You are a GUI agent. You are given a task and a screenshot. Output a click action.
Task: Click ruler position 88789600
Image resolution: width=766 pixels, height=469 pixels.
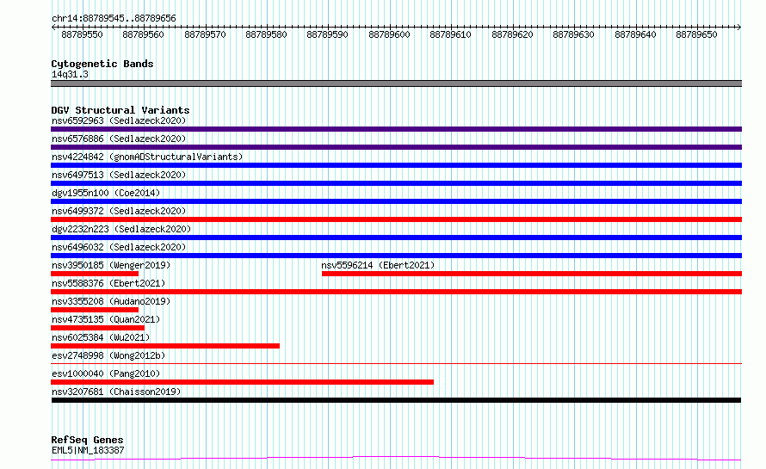click(x=389, y=34)
